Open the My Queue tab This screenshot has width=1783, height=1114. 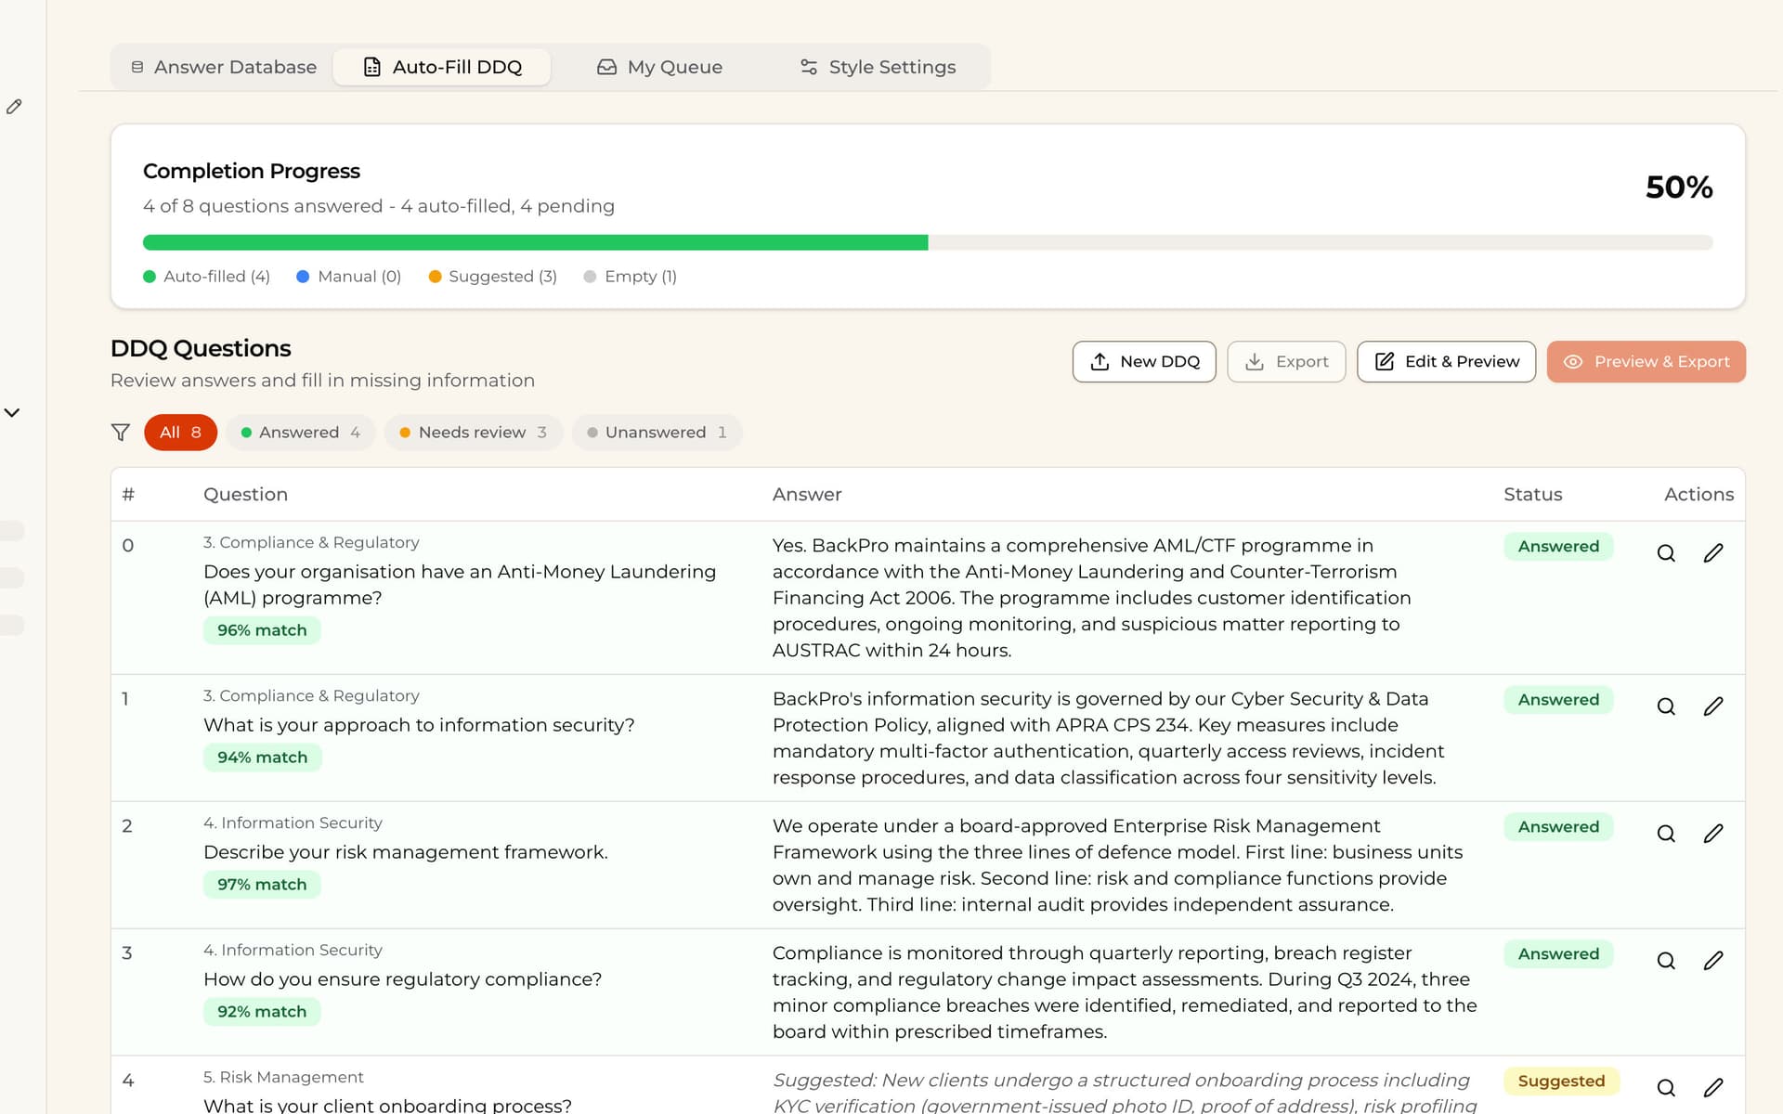(659, 67)
